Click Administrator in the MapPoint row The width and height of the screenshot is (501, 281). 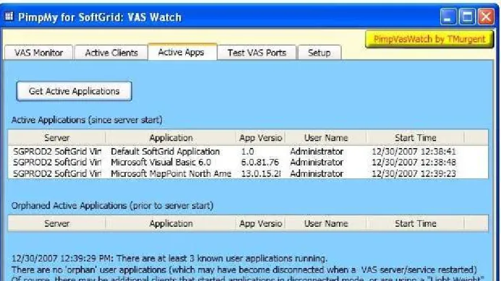coord(317,173)
